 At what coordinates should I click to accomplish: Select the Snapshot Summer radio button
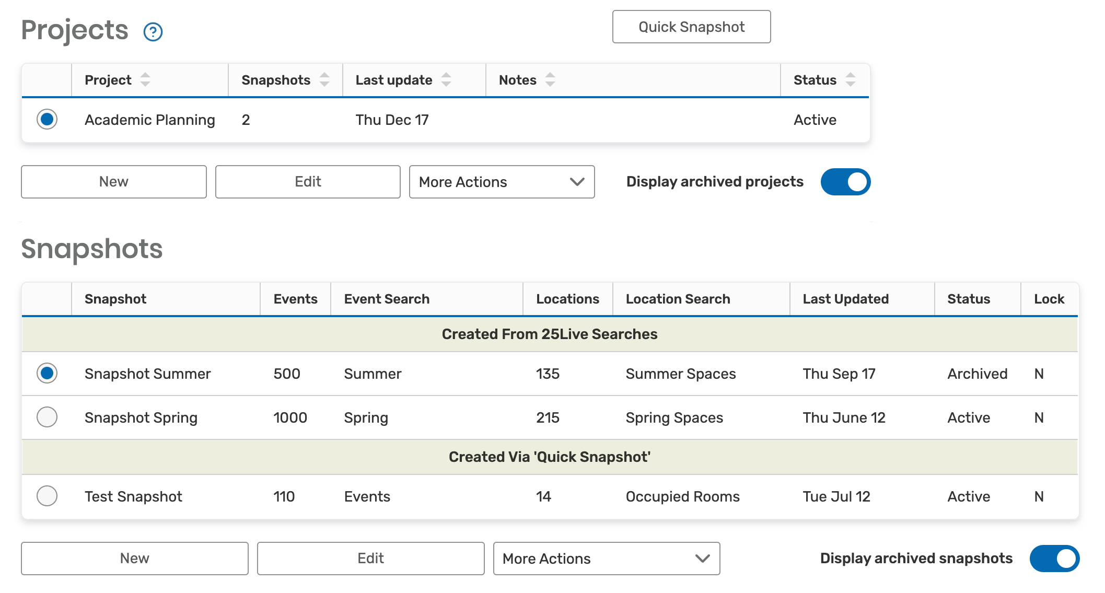click(x=47, y=374)
